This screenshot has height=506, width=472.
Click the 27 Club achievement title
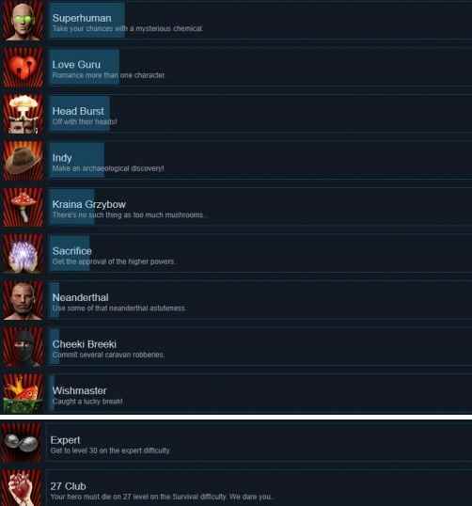[68, 486]
